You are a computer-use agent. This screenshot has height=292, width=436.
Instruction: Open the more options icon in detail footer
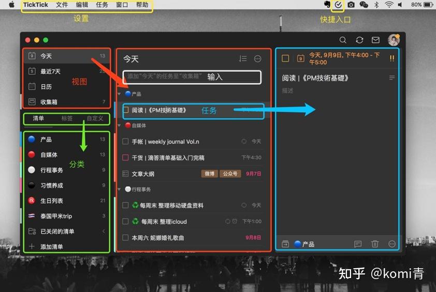tap(392, 244)
